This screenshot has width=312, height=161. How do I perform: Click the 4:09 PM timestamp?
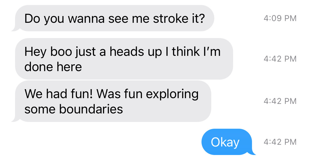click(280, 18)
